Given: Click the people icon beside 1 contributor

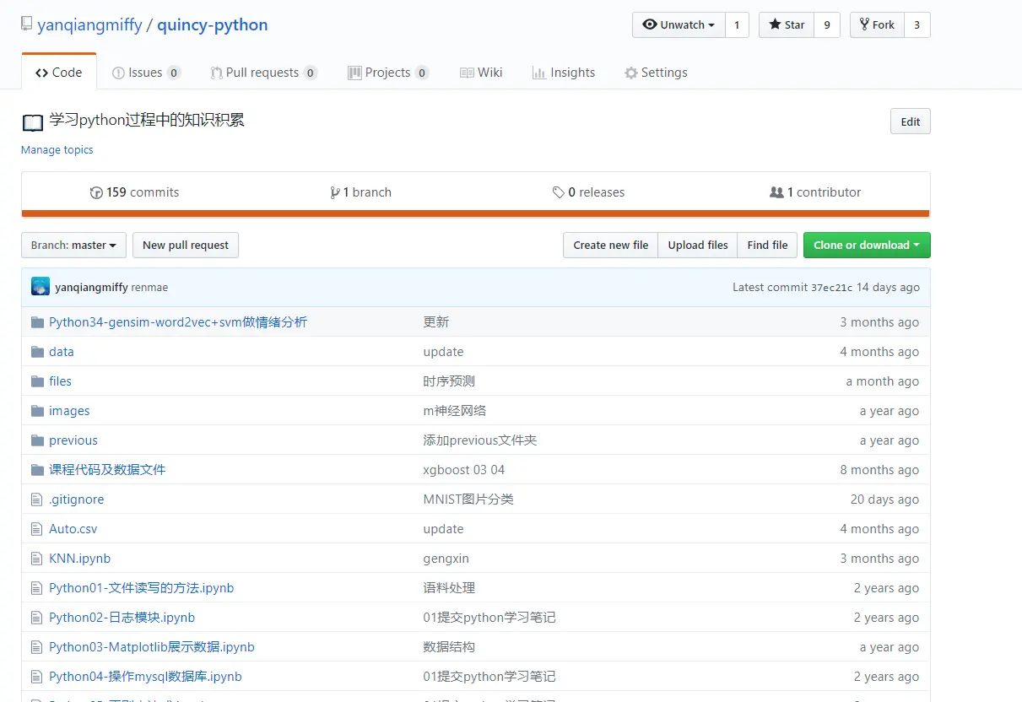Looking at the screenshot, I should (x=776, y=192).
